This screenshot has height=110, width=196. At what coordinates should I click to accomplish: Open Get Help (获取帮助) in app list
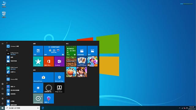tap(19, 94)
